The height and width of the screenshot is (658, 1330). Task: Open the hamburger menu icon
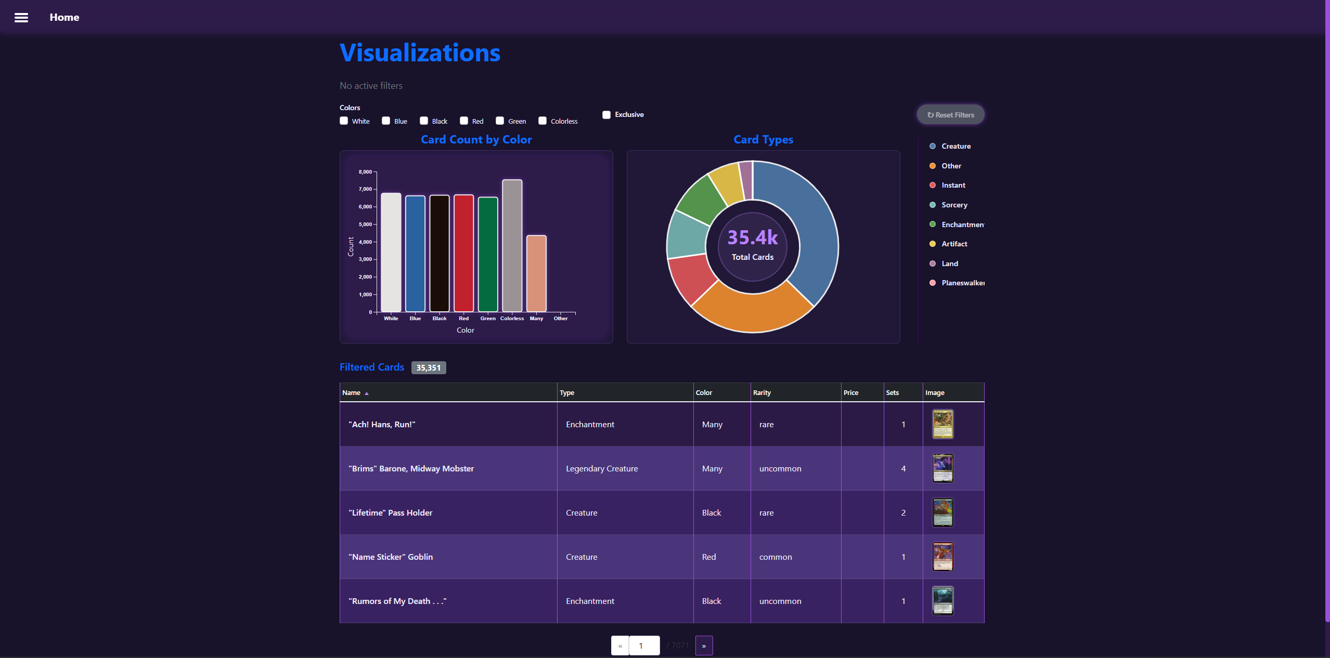click(x=21, y=18)
